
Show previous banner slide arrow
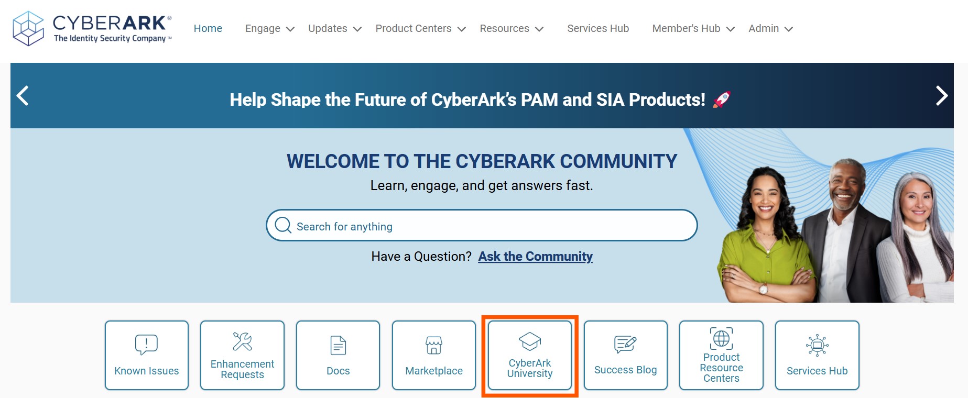point(23,95)
